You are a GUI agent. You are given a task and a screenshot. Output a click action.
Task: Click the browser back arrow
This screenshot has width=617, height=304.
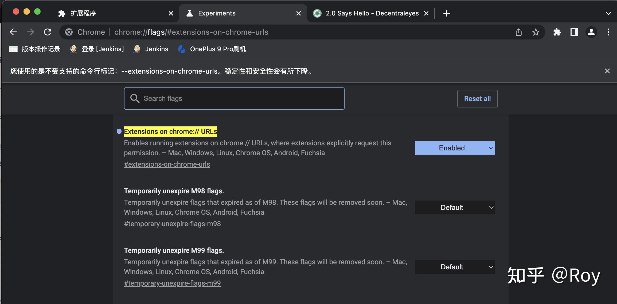13,32
